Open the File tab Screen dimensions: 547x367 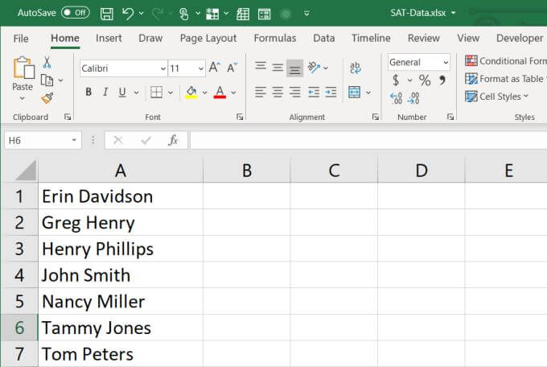coord(21,39)
